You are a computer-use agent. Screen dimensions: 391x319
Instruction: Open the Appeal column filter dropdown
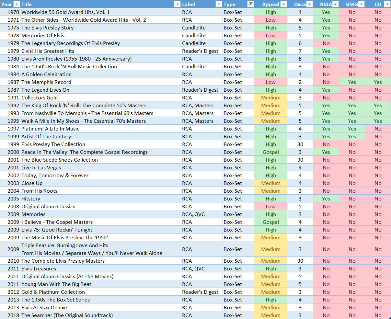coord(283,4)
